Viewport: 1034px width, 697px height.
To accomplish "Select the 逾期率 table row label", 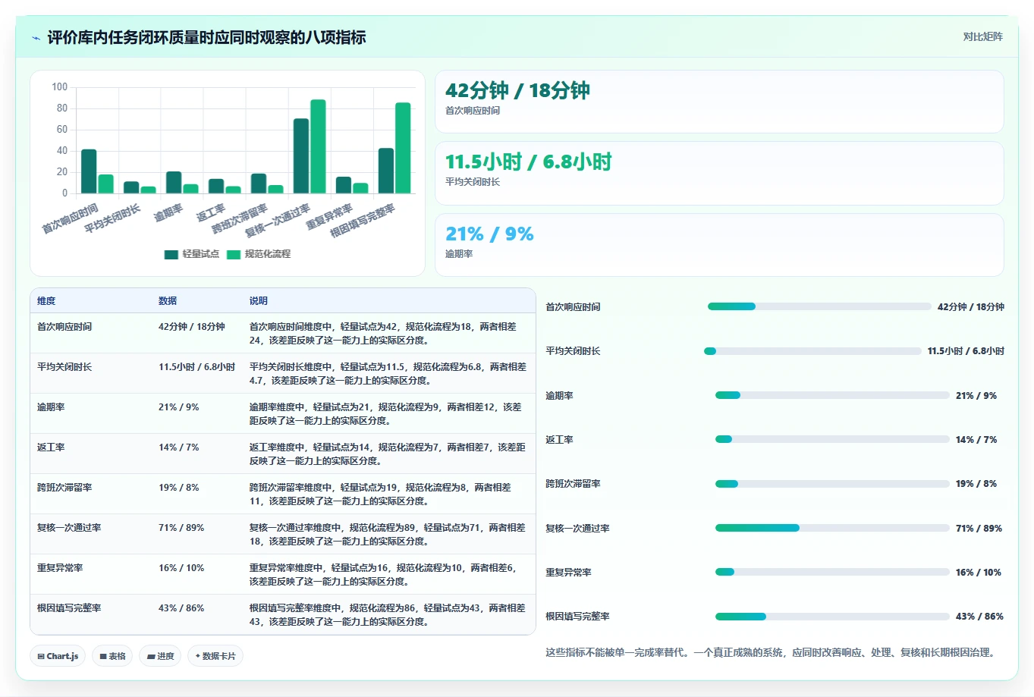I will click(x=51, y=407).
